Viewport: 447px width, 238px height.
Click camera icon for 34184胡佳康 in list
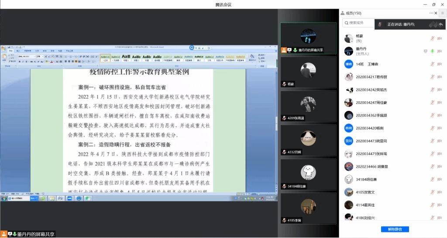439,179
